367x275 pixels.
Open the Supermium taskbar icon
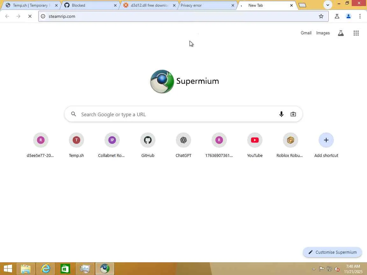point(104,269)
